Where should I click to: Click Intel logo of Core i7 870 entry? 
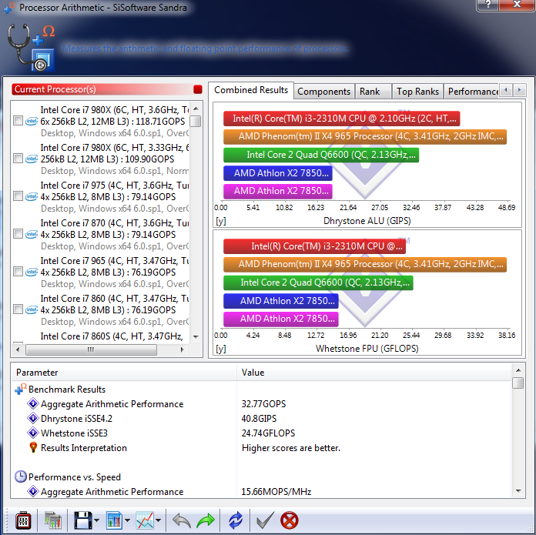click(32, 234)
